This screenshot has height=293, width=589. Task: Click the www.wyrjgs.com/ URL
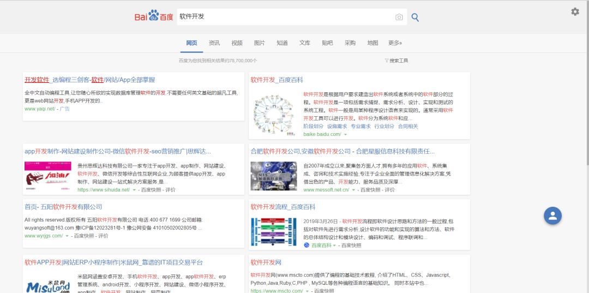44,236
